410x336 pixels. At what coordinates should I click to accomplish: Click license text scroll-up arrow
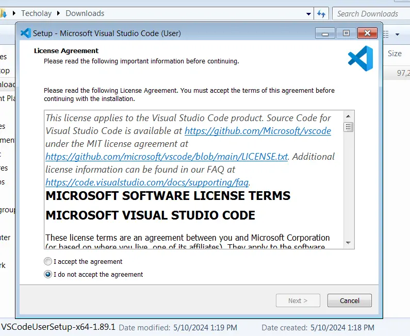tap(348, 116)
